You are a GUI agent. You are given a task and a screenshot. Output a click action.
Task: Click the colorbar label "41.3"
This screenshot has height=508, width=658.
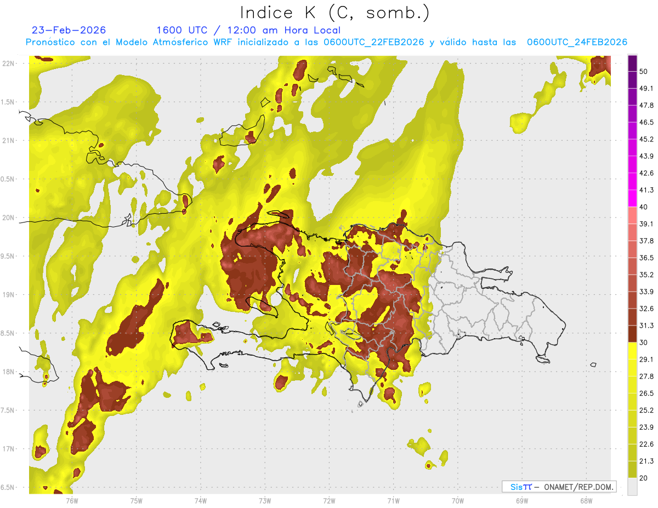coord(646,190)
